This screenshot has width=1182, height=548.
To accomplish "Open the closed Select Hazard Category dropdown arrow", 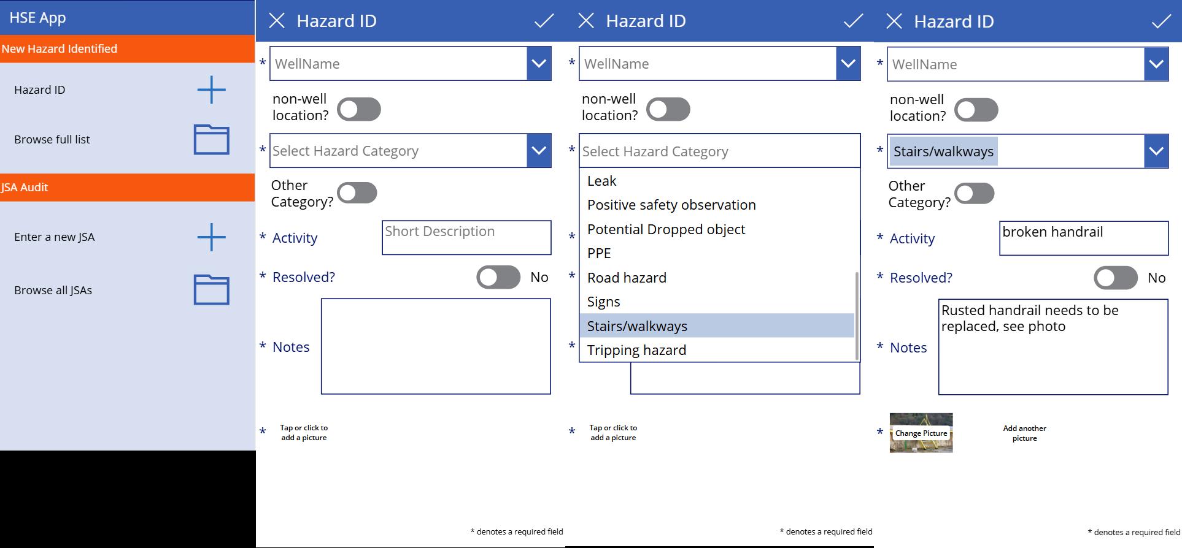I will click(538, 151).
